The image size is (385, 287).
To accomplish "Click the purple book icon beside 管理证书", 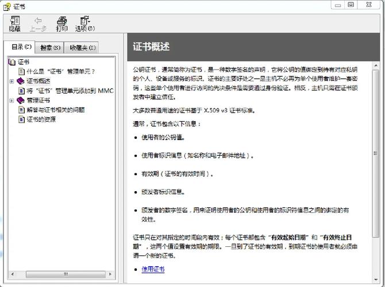I will coord(21,100).
